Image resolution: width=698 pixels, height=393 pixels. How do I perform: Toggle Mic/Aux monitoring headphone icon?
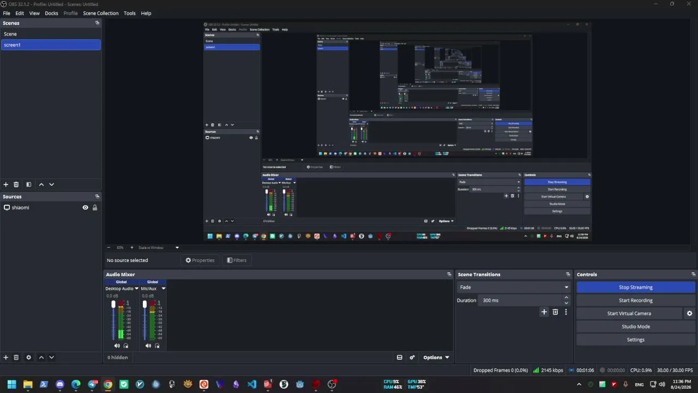(157, 346)
